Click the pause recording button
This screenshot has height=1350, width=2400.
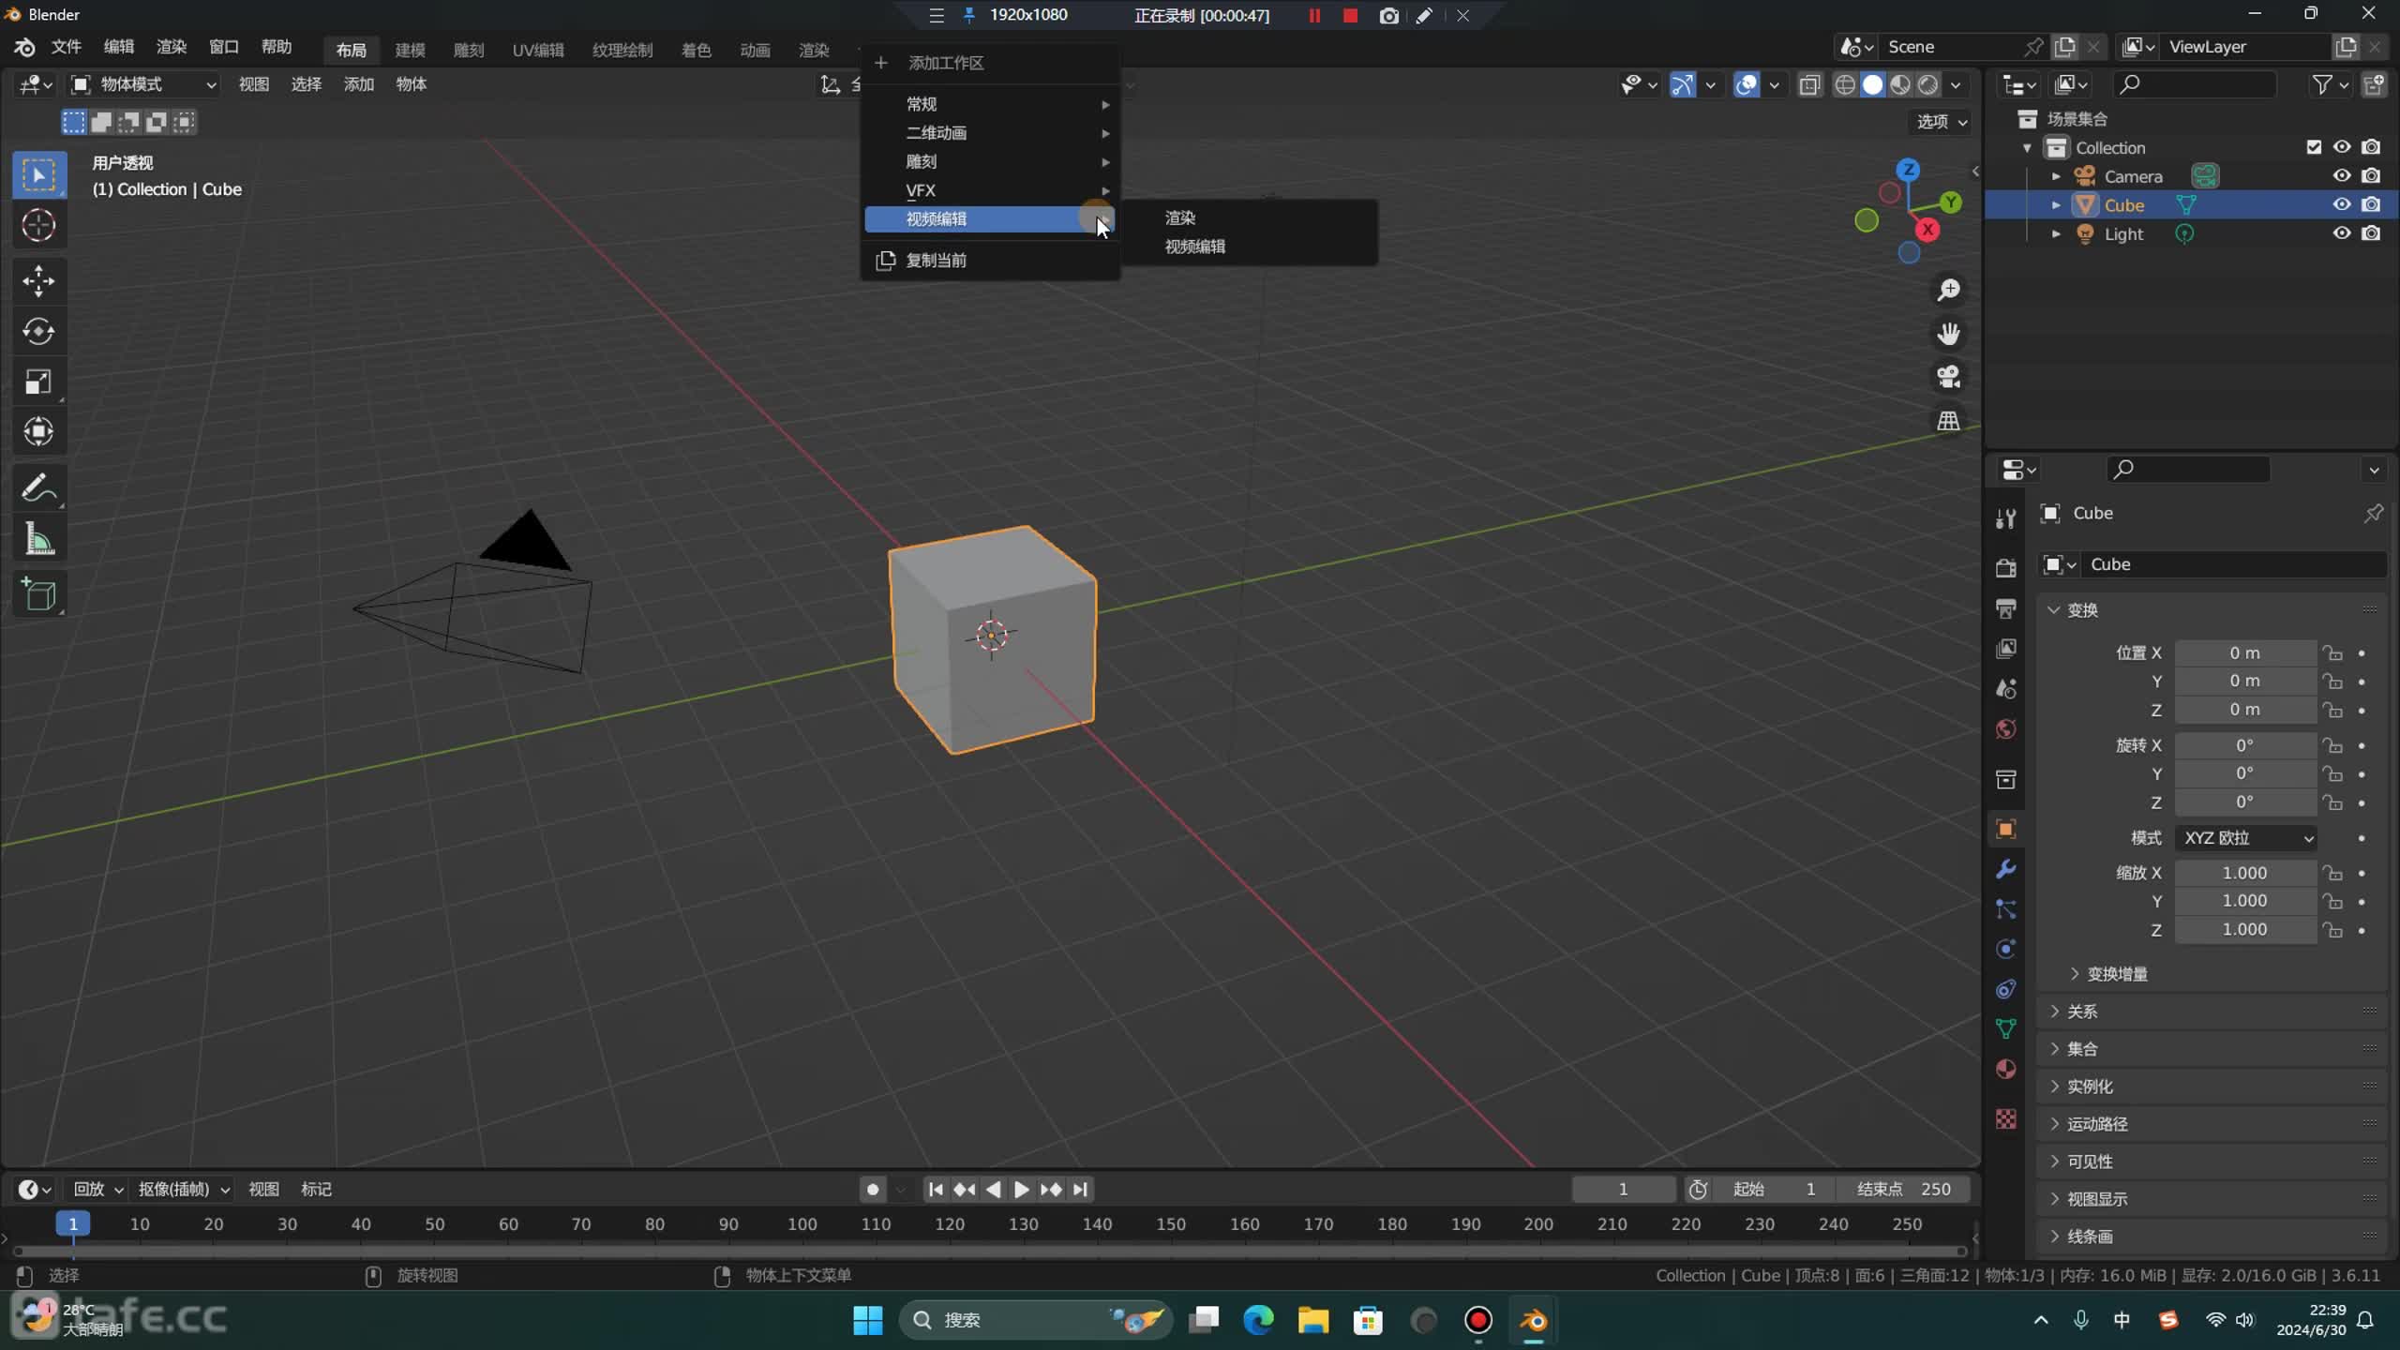(1314, 16)
